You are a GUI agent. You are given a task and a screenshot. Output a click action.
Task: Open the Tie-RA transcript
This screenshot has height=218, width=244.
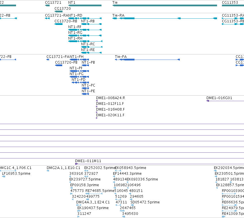165,18
